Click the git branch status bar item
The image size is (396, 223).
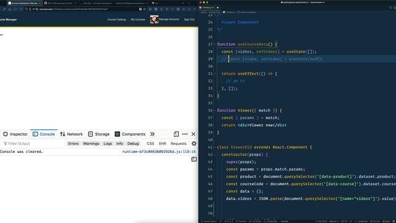pos(209,221)
